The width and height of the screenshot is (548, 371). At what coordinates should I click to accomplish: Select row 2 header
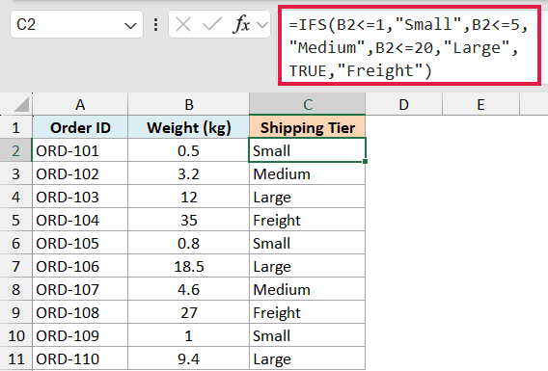point(16,150)
